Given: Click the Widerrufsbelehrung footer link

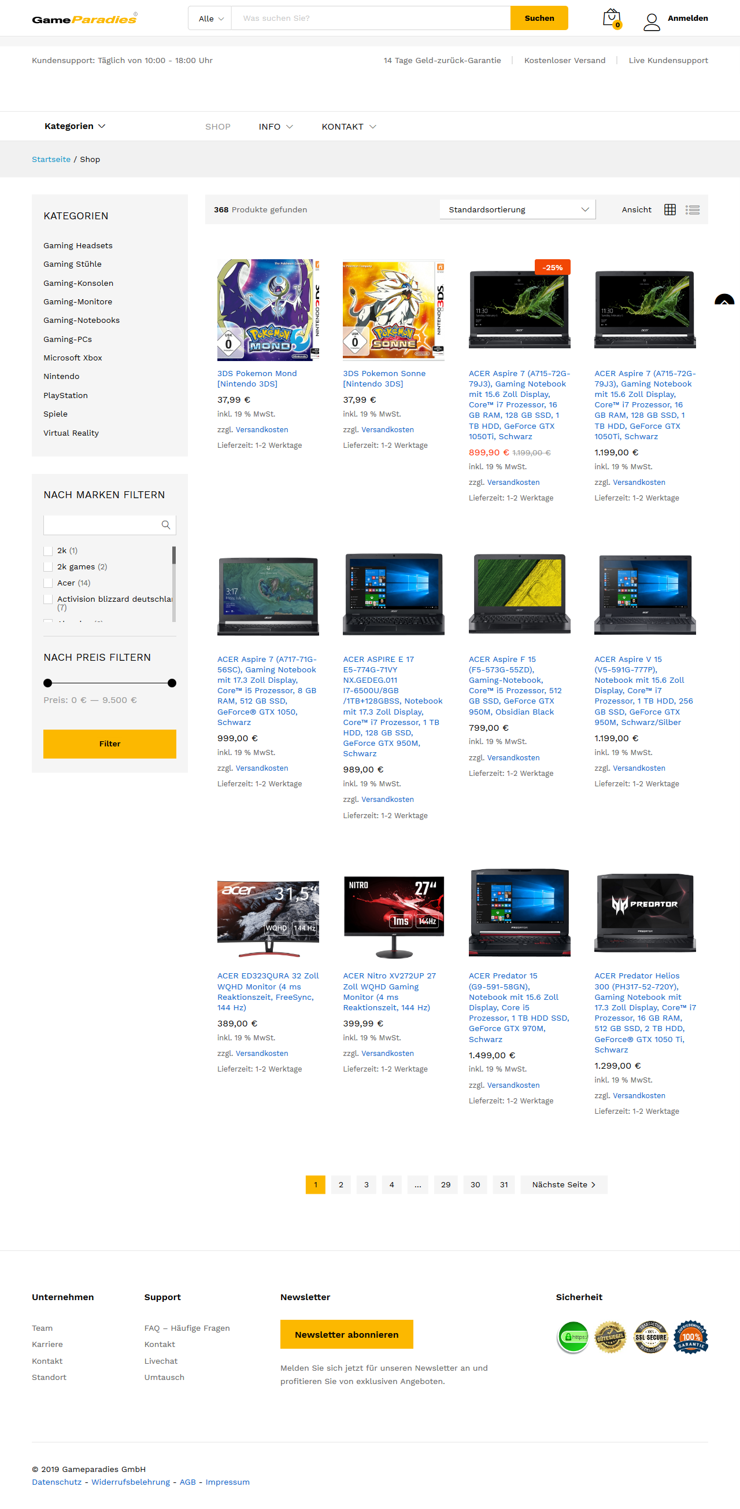Looking at the screenshot, I should tap(131, 1482).
